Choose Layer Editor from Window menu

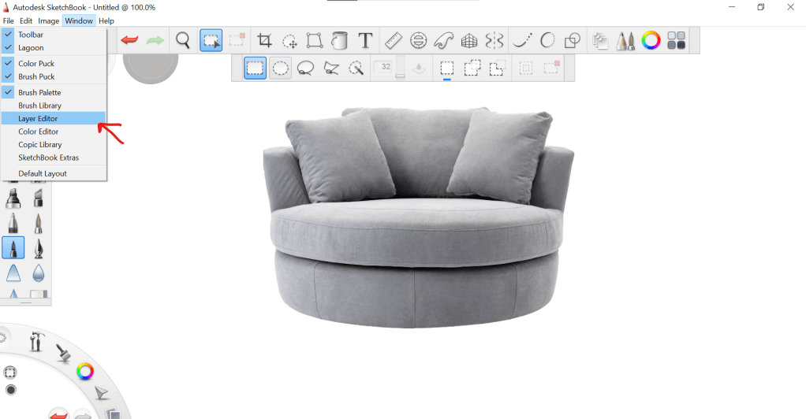(38, 119)
